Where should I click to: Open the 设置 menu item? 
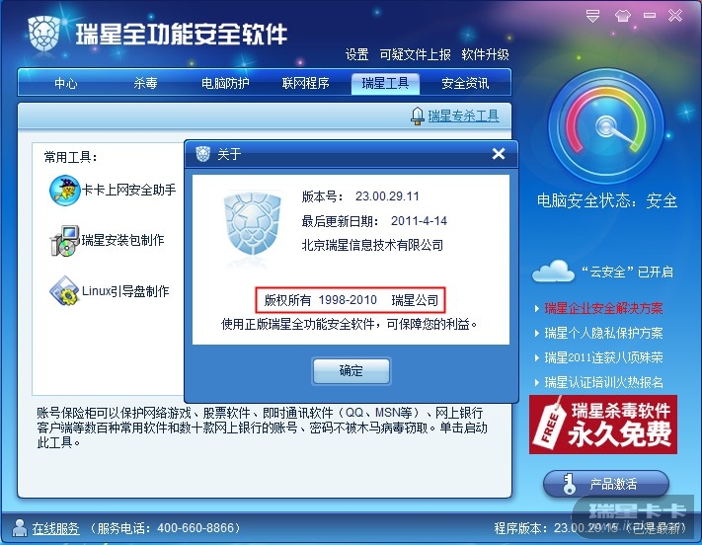[356, 54]
